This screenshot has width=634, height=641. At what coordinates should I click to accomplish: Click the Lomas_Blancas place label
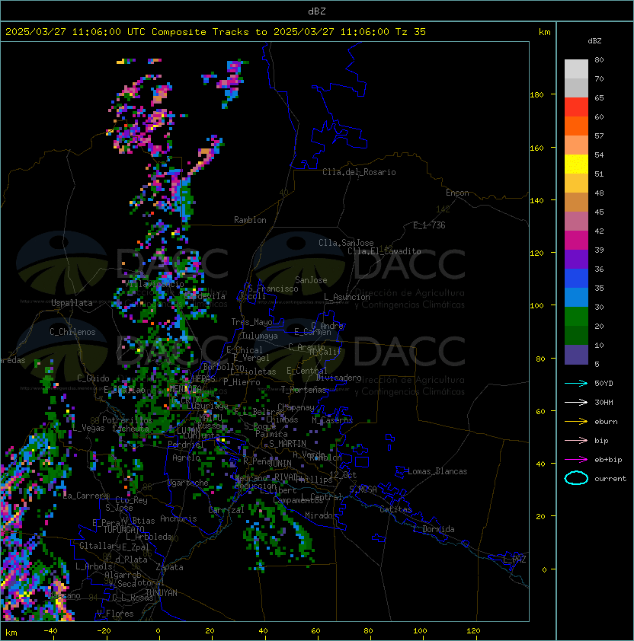click(437, 471)
